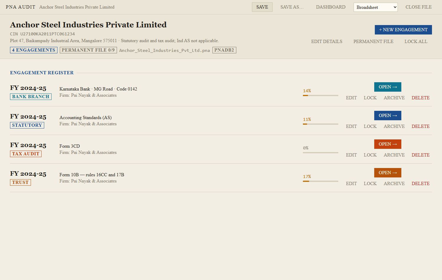Archive the Karnataka Bank engagement
Viewport: 442px width, 280px height.
(x=394, y=98)
